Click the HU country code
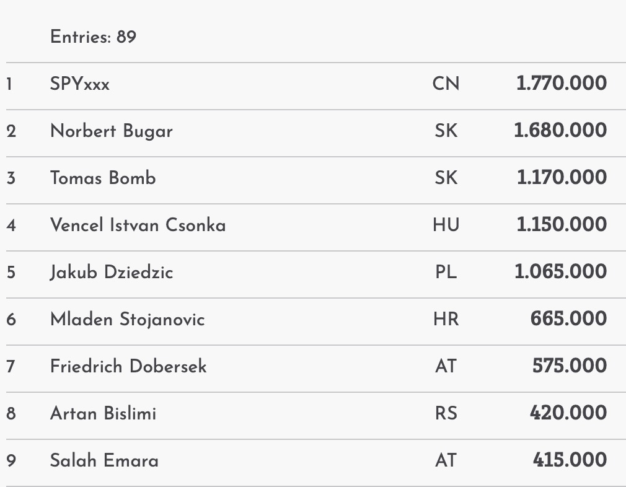626x487 pixels. [x=446, y=225]
